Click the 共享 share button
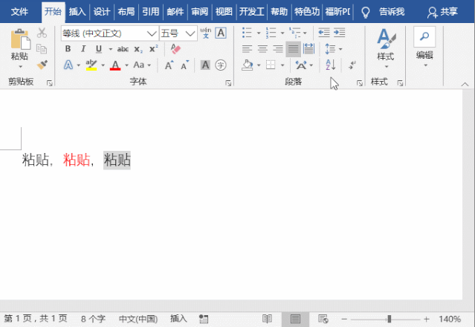This screenshot has height=327, width=475. coord(443,12)
